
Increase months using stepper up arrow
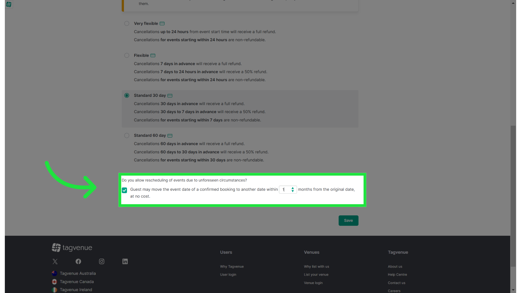[x=293, y=188]
